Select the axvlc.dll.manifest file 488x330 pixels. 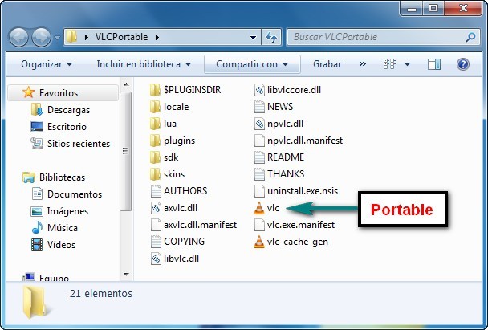pos(193,225)
